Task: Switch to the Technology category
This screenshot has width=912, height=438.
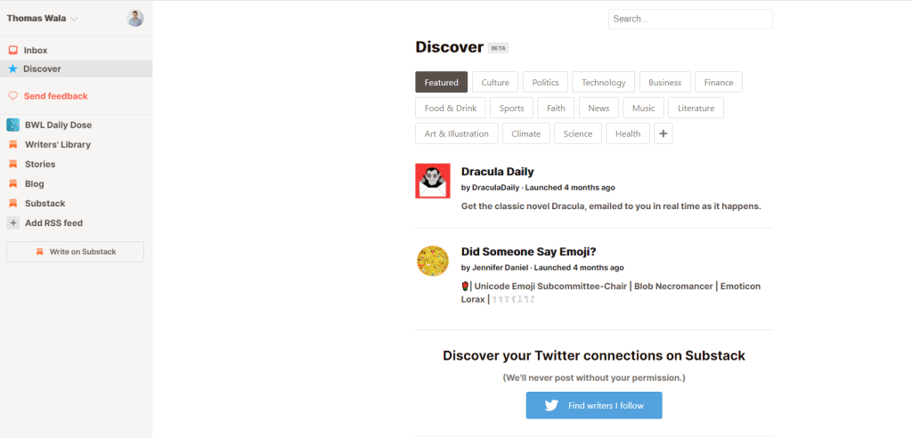Action: [x=603, y=83]
